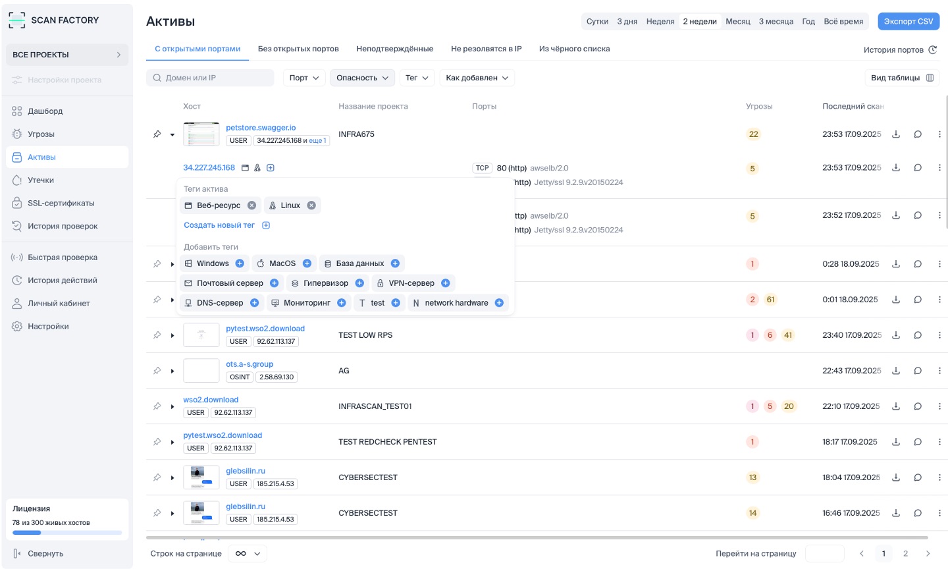Screen dimensions: 948x571
Task: Remove the Веб-ресурс tag from asset
Action: click(x=251, y=205)
